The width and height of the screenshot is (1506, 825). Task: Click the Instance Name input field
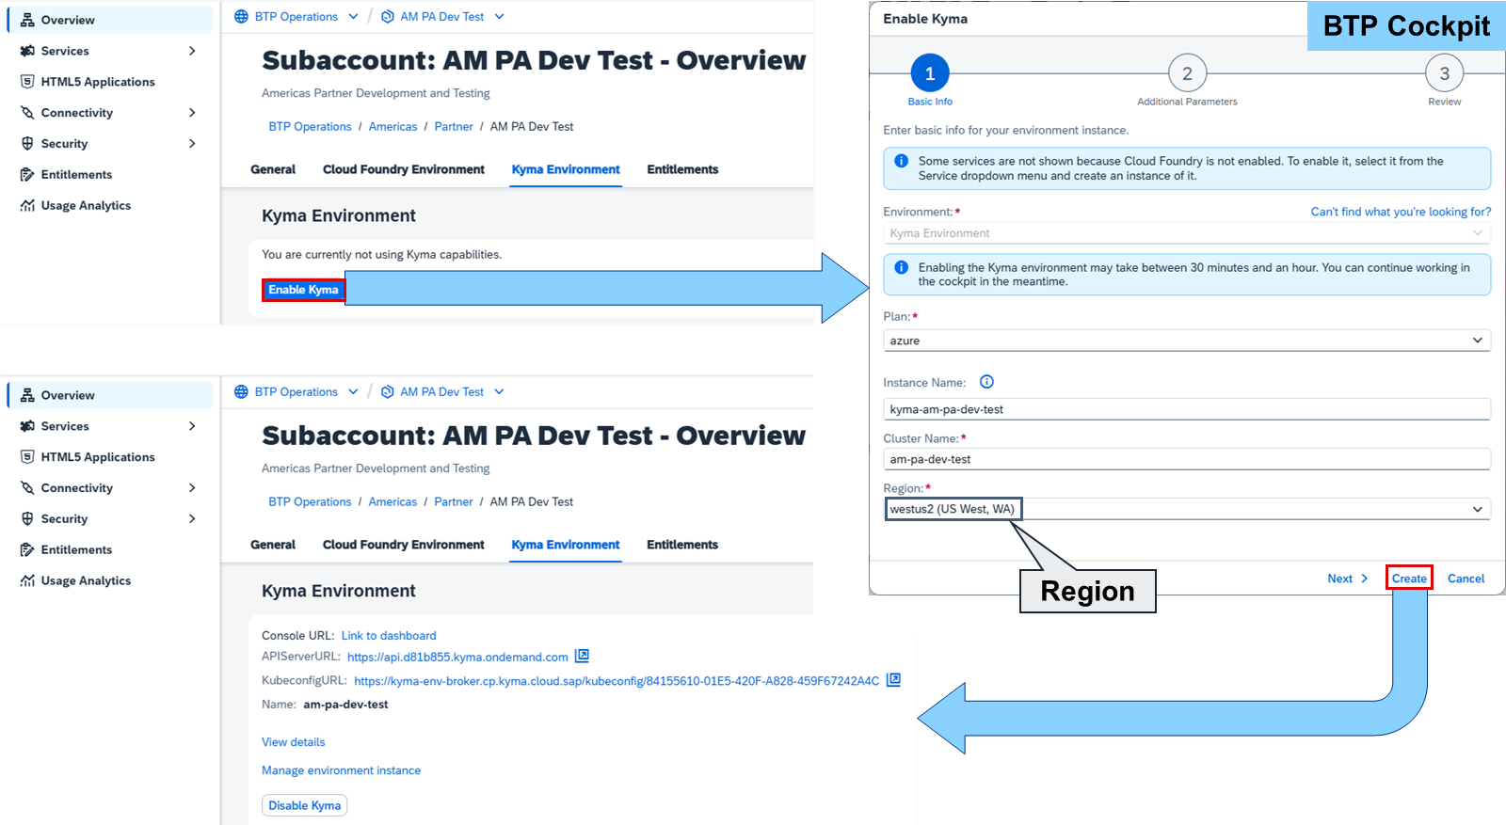[1187, 409]
